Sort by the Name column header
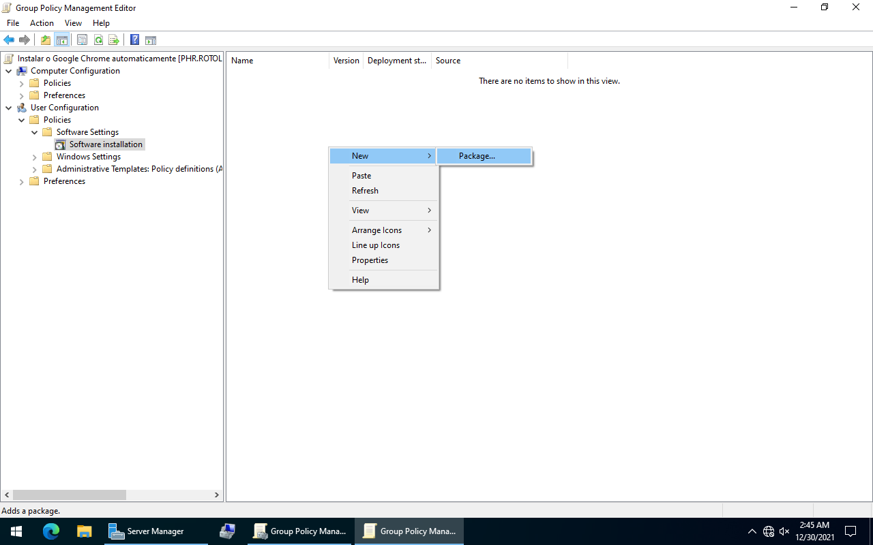The width and height of the screenshot is (873, 545). pos(276,61)
